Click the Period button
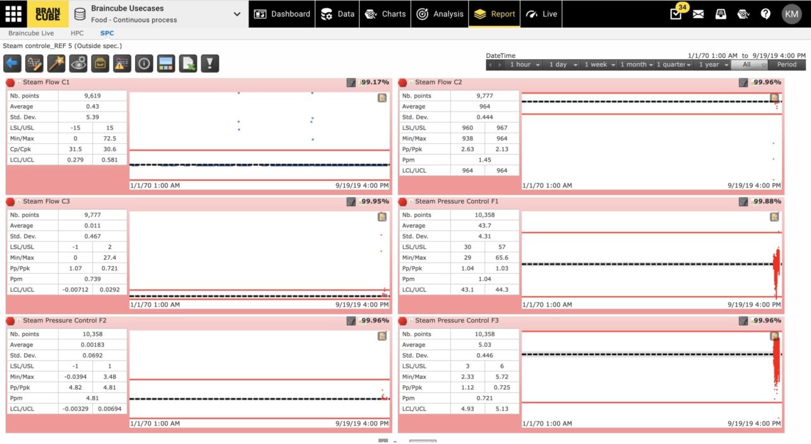Screen dimensions: 811x444 (x=786, y=64)
